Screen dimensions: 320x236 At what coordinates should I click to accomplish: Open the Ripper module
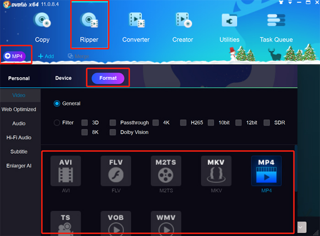[89, 27]
